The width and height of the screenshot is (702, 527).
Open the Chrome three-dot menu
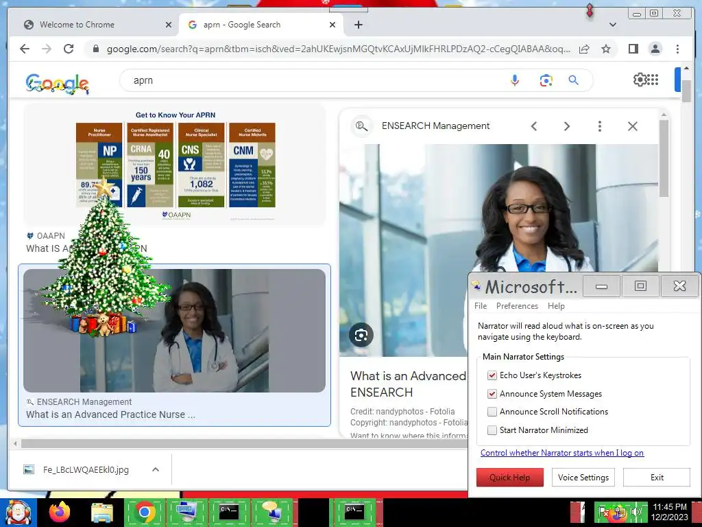tap(677, 49)
